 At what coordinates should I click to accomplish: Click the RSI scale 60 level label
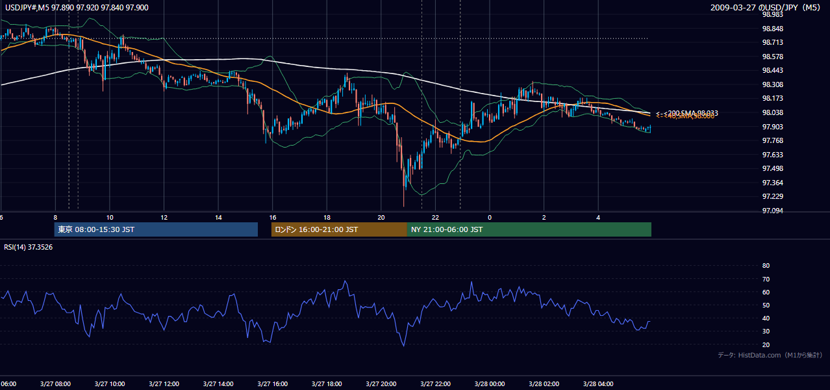pos(766,292)
